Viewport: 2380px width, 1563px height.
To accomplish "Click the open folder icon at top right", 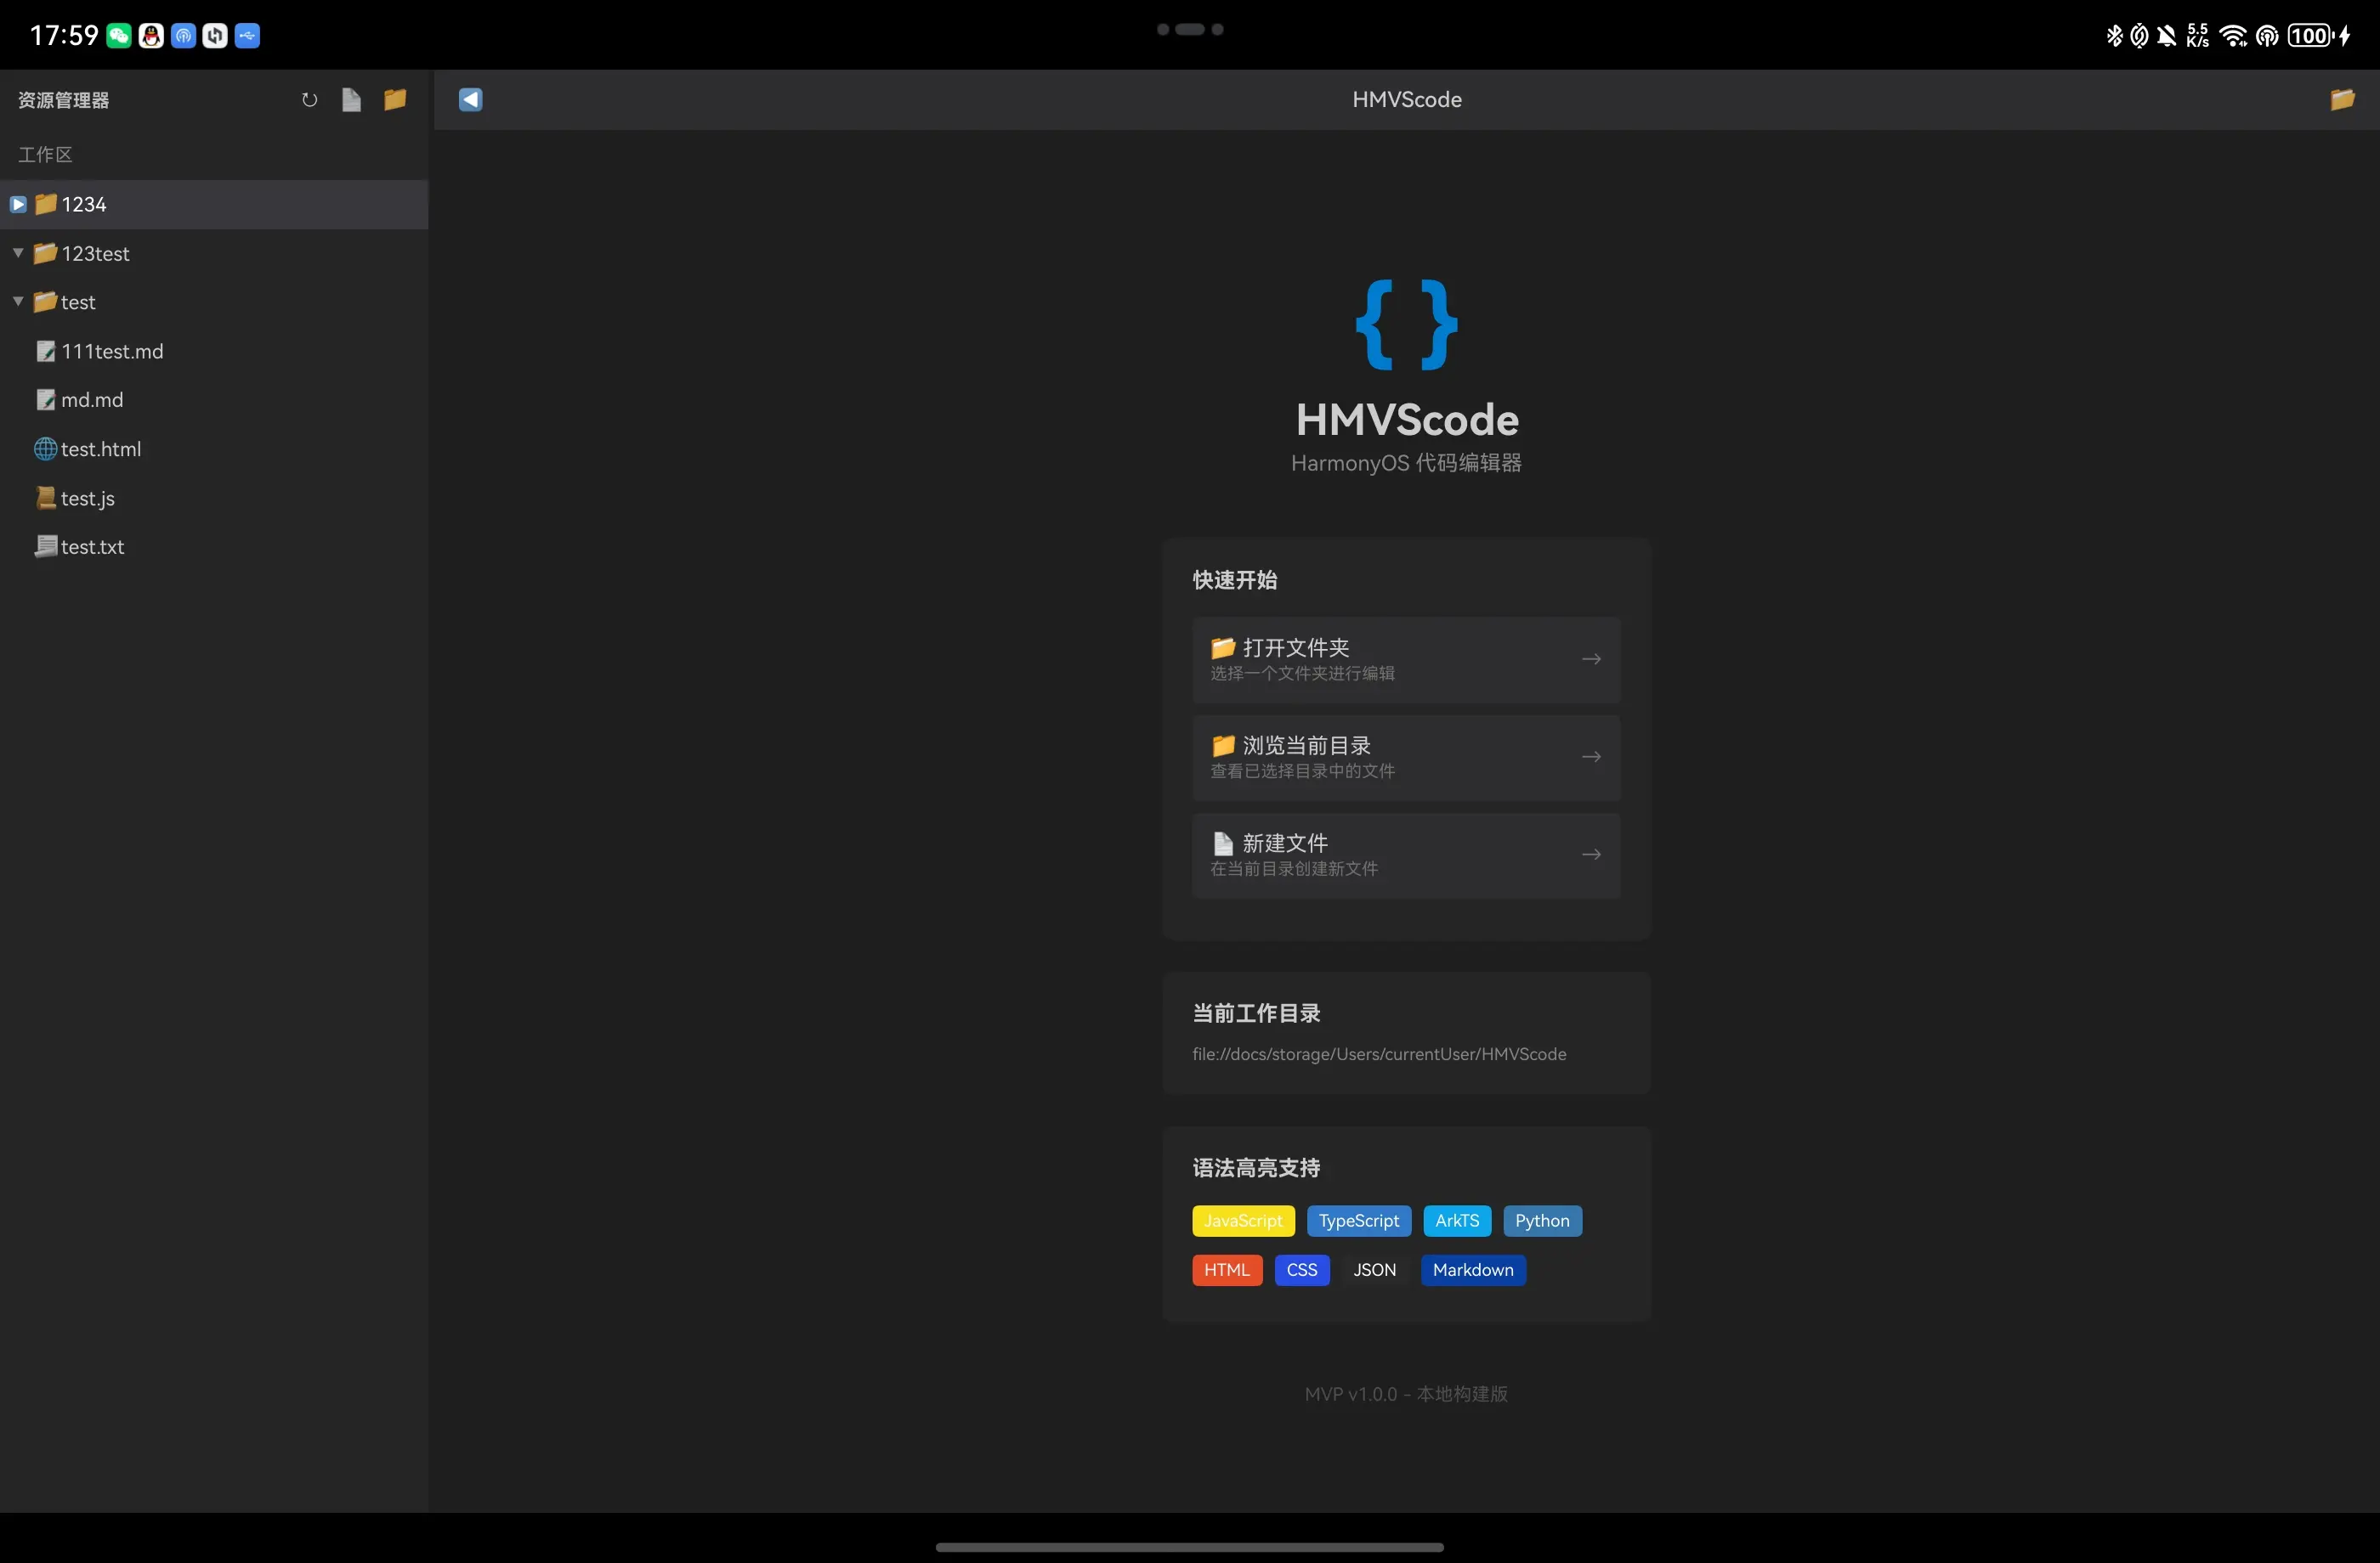I will 2342,100.
